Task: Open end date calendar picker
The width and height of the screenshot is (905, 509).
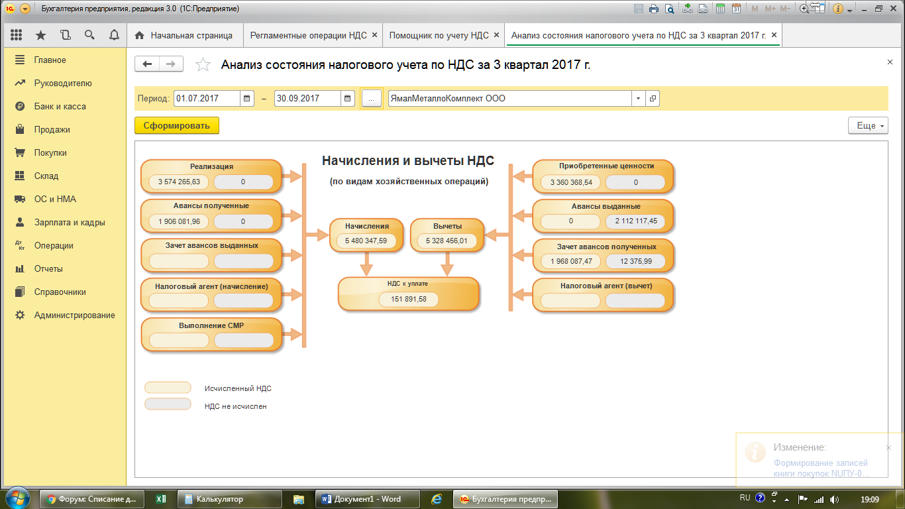Action: tap(348, 99)
